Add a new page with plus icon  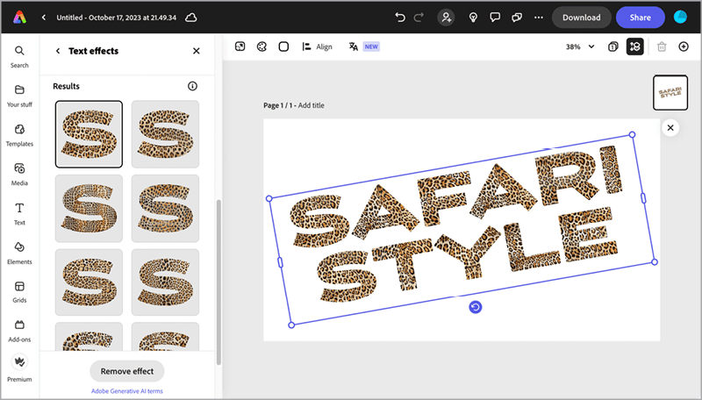(x=684, y=46)
